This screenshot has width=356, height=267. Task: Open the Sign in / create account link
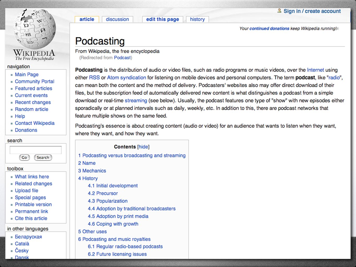tap(312, 11)
